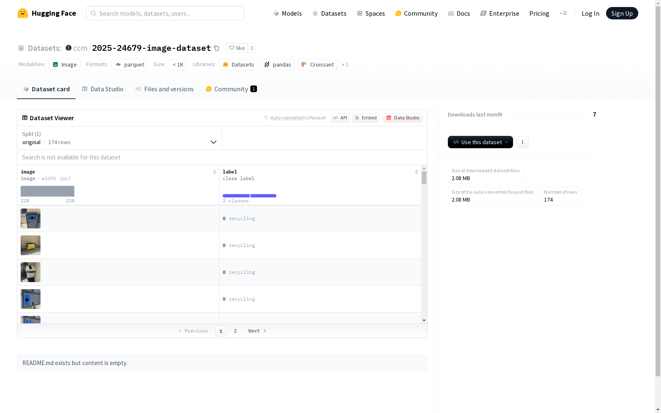Screen dimensions: 661x413
Task: Copy dataset name with copy icon
Action: 216,48
